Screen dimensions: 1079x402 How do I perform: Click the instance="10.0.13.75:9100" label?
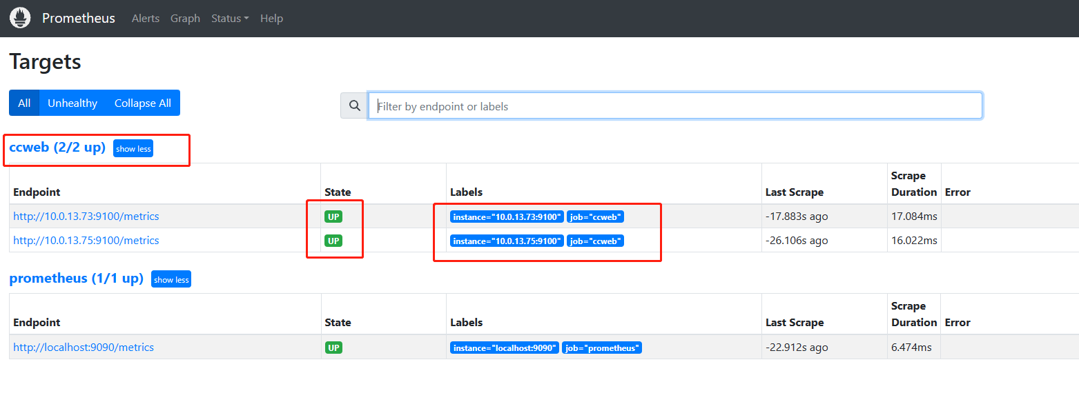pyautogui.click(x=507, y=241)
